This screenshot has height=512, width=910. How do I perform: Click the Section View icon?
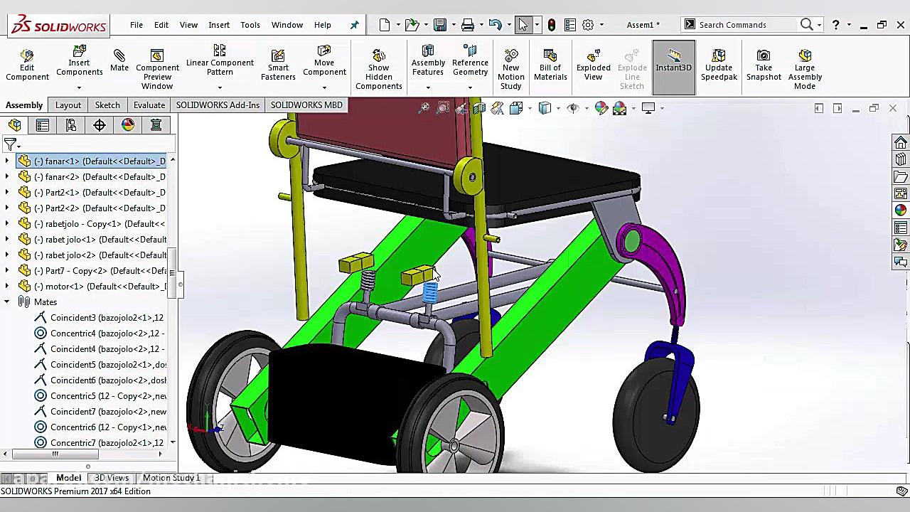(x=479, y=108)
